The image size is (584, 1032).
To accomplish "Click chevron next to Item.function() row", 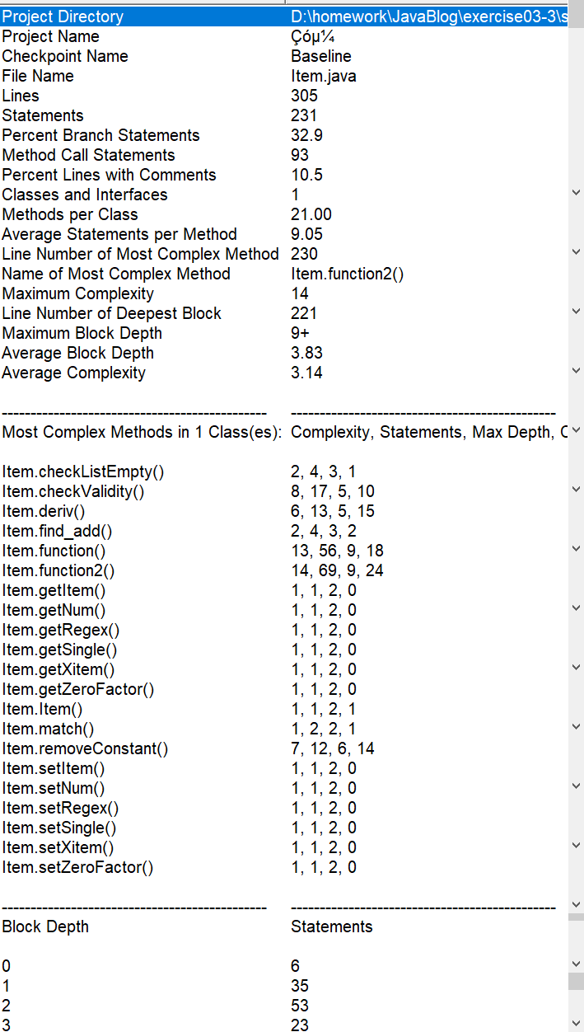I will pyautogui.click(x=576, y=549).
